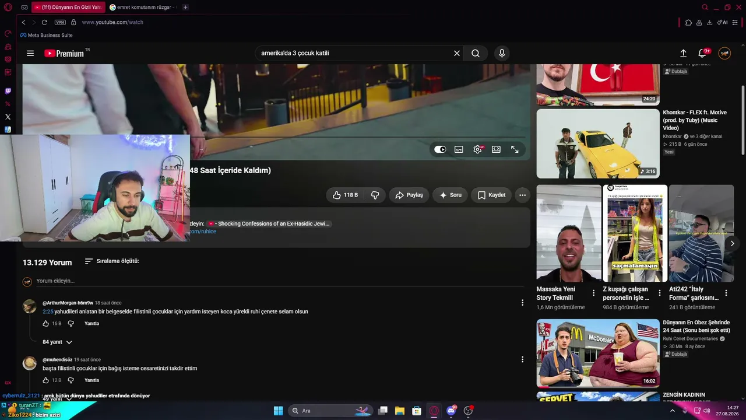Save the video with Kaydet
This screenshot has height=420, width=746.
(491, 195)
